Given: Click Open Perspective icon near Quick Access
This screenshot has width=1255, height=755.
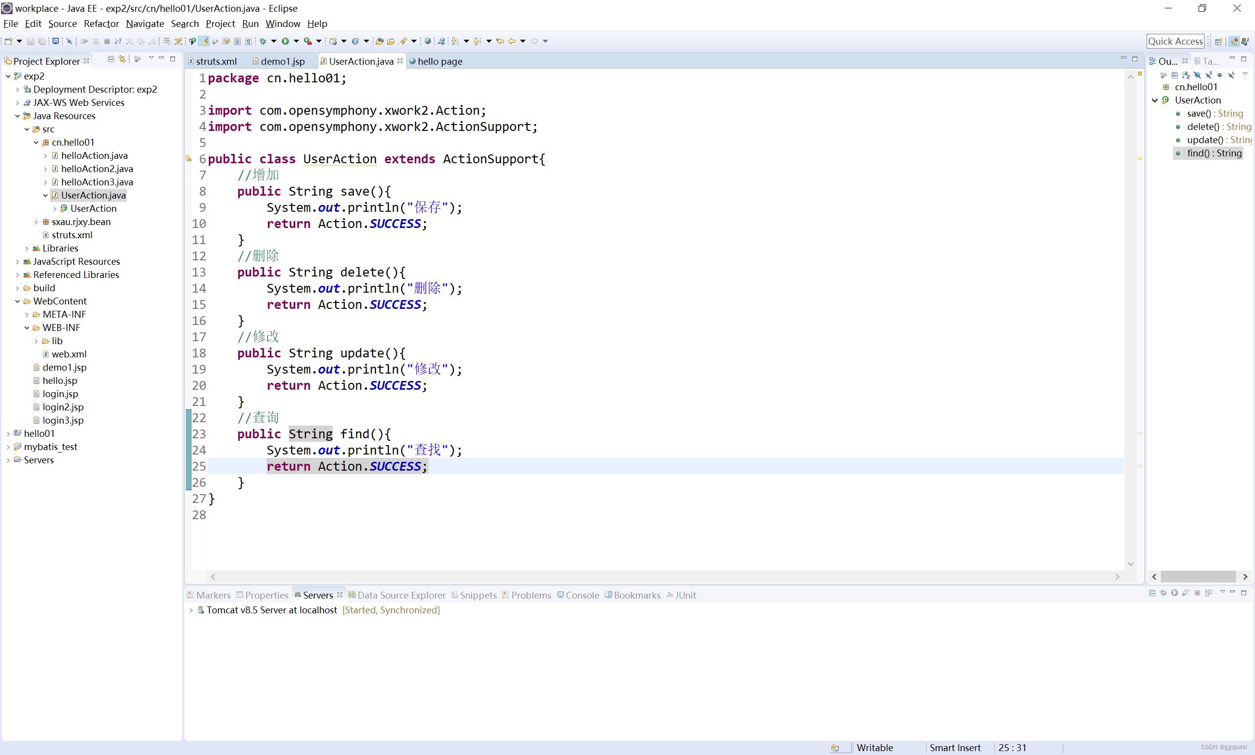Looking at the screenshot, I should click(x=1218, y=41).
